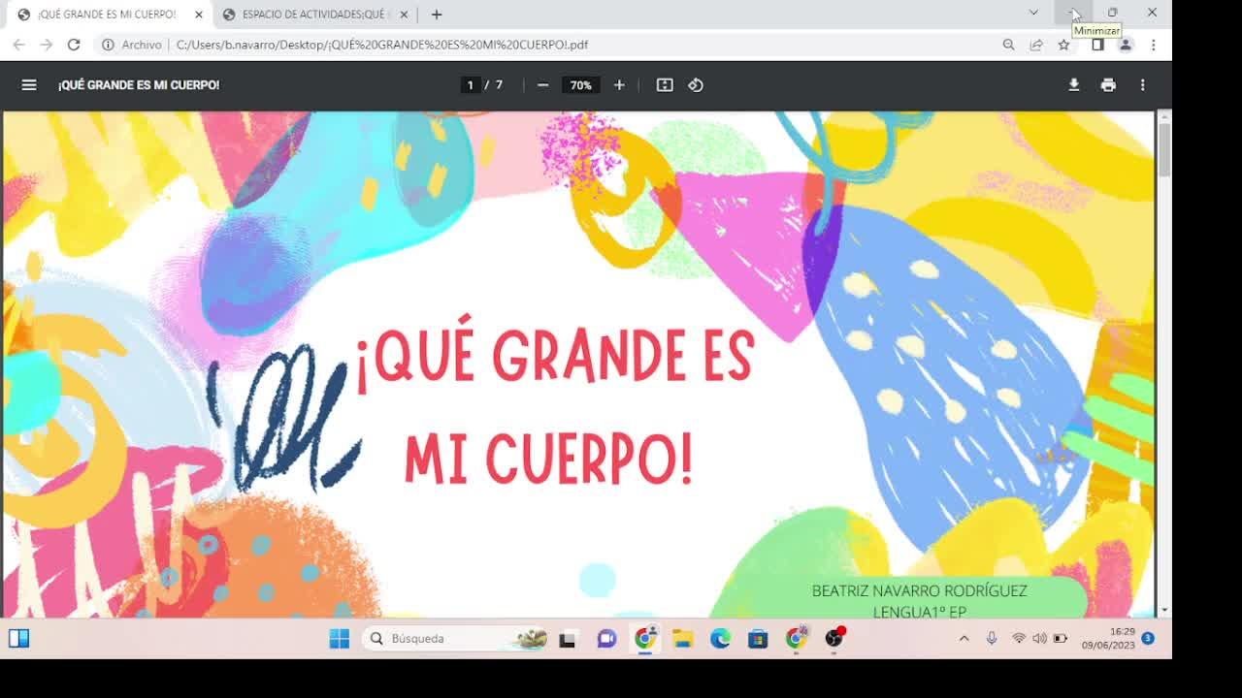Click the 70% zoom level field
The image size is (1242, 698).
pyautogui.click(x=580, y=85)
